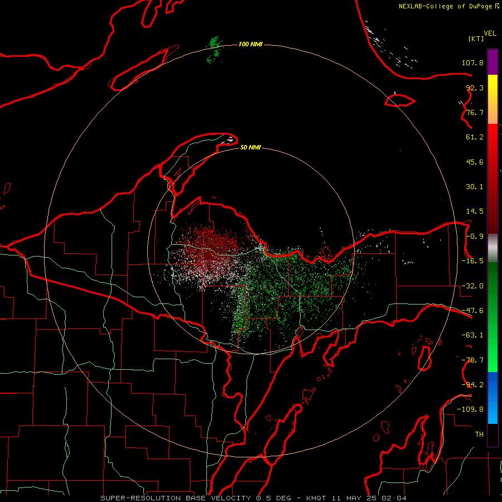
Task: Click the [KT] units label
Action: coord(476,38)
